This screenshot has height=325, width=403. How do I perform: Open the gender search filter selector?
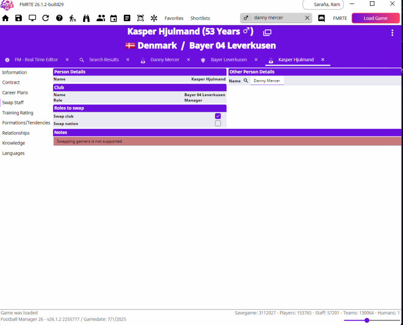(246, 18)
